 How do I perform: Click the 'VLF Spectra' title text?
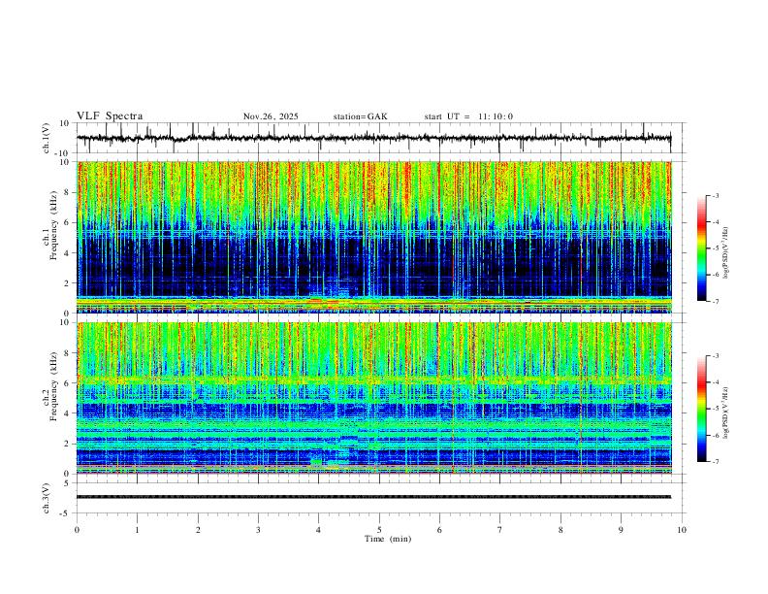tap(110, 116)
